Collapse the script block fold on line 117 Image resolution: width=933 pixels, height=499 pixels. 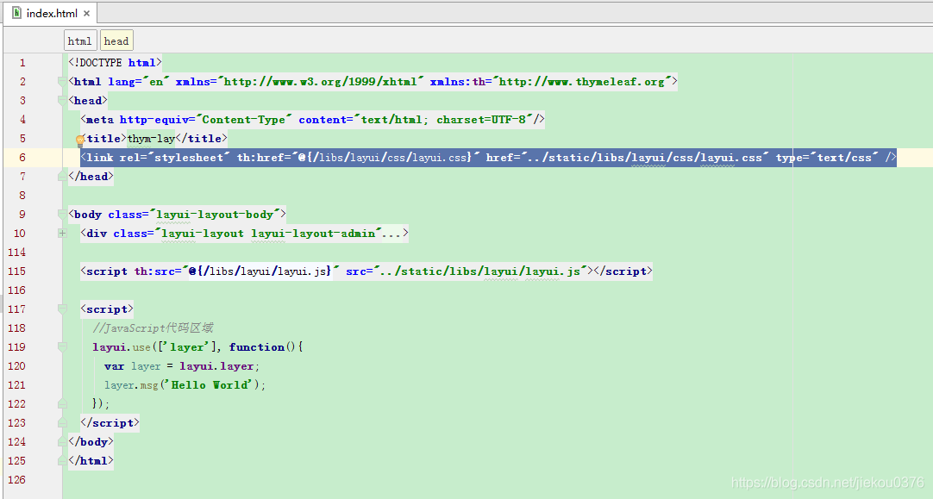[x=62, y=309]
